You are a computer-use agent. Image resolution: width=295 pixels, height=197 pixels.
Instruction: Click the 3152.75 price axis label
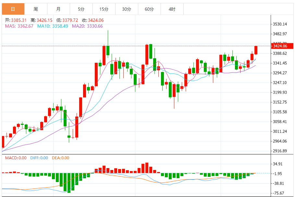[280, 102]
